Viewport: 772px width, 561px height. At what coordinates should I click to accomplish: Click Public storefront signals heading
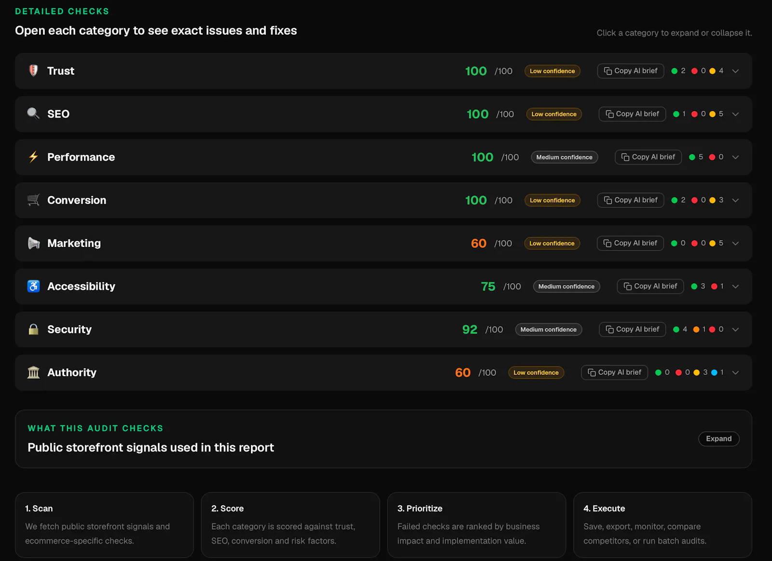coord(151,448)
